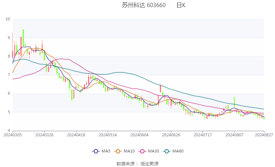Screen dimensions: 275x167
Task: Click the 20240807 x-axis date label
Action: coord(235,135)
